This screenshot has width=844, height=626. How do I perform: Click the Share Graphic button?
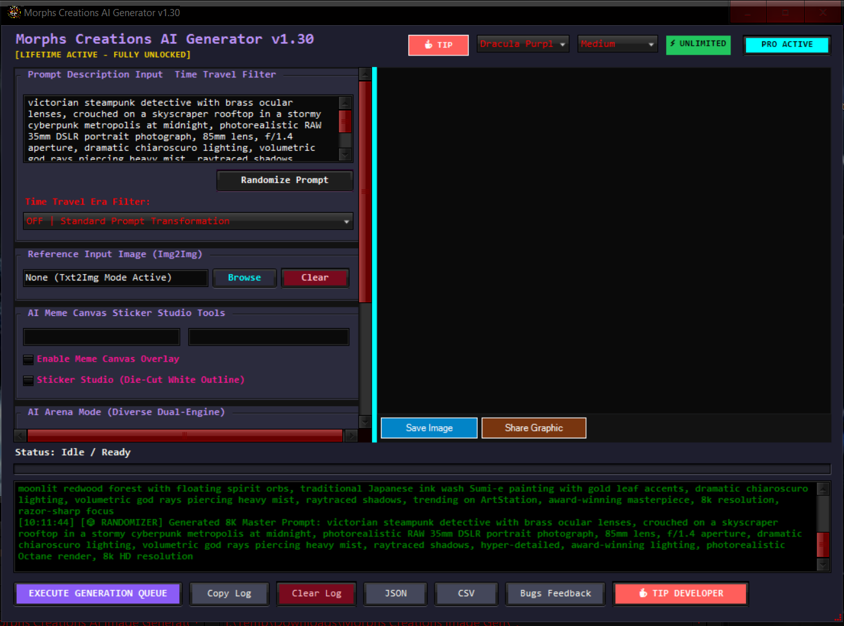point(534,428)
